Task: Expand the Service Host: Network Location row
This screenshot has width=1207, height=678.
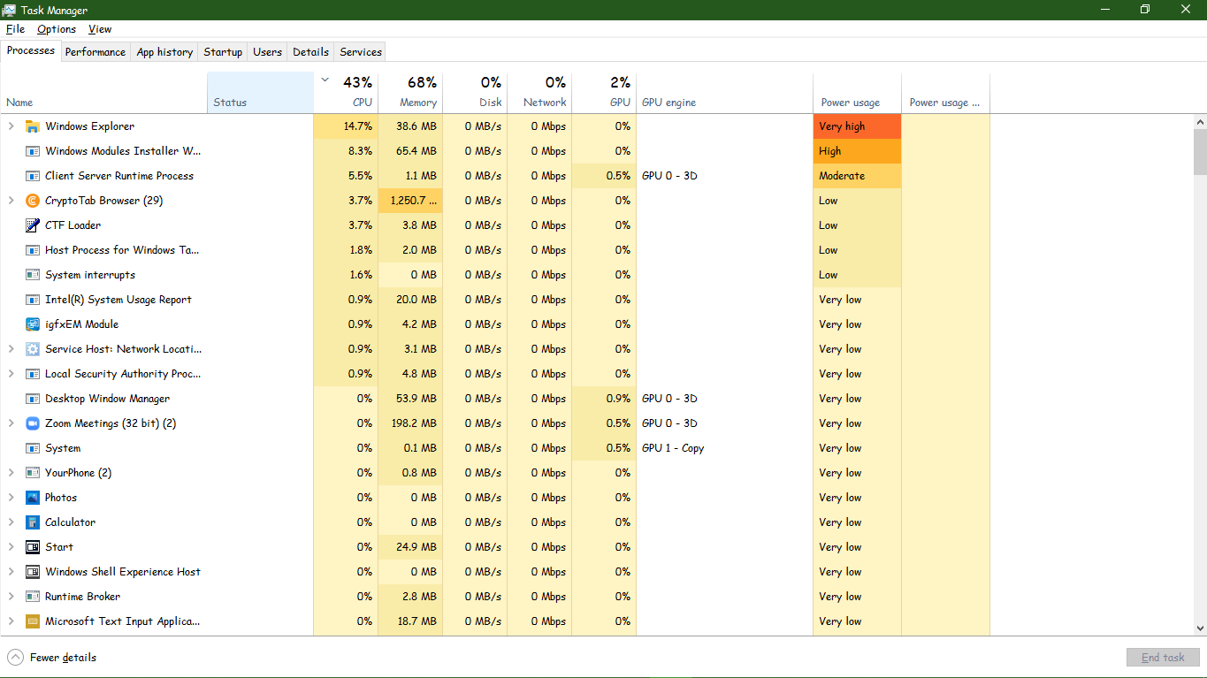Action: click(x=11, y=349)
